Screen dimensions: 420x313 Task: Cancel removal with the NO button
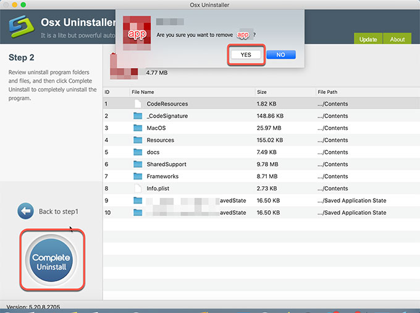tap(280, 54)
